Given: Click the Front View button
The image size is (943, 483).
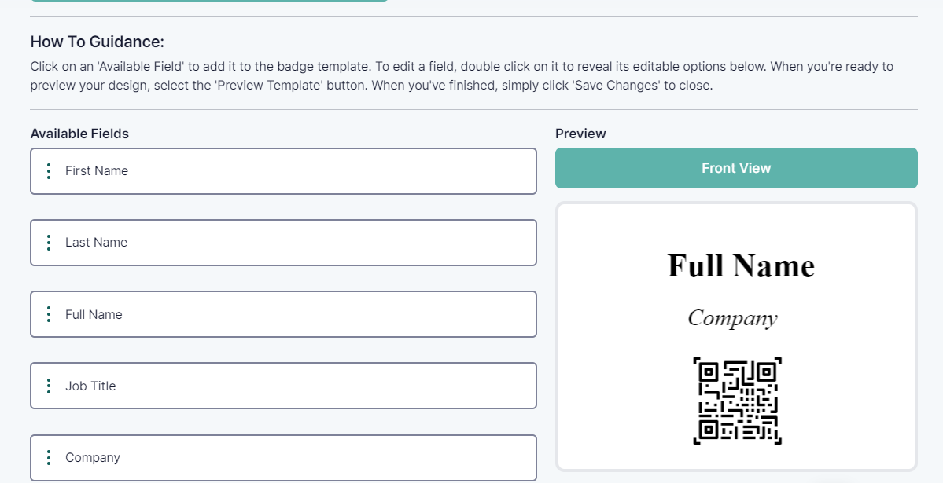Looking at the screenshot, I should pyautogui.click(x=736, y=168).
